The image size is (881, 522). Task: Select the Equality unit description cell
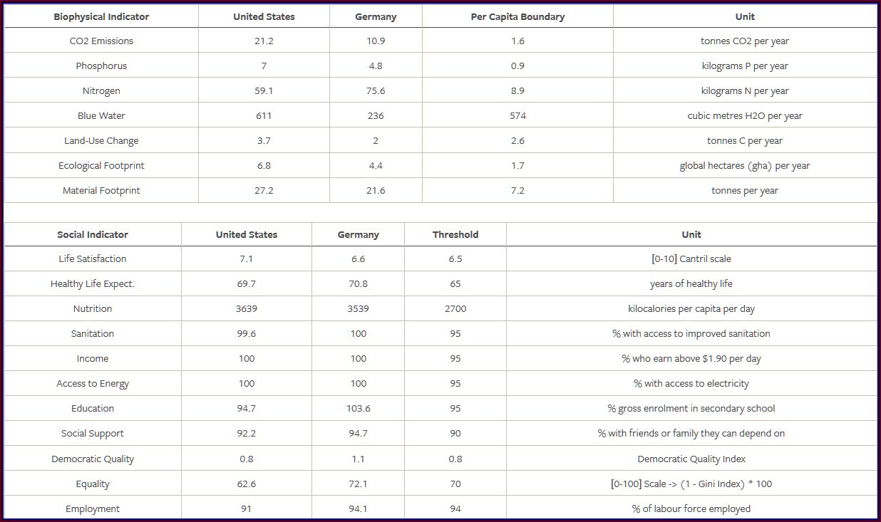click(x=691, y=484)
